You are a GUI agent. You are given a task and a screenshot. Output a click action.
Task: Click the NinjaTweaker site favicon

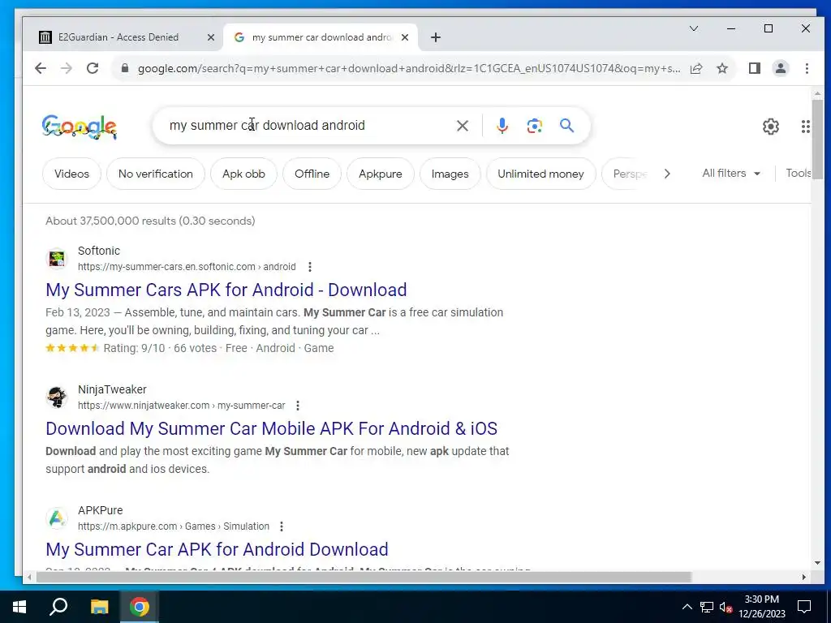coord(57,397)
